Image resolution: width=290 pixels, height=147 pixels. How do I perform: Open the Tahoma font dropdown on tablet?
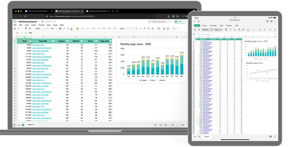(207, 30)
